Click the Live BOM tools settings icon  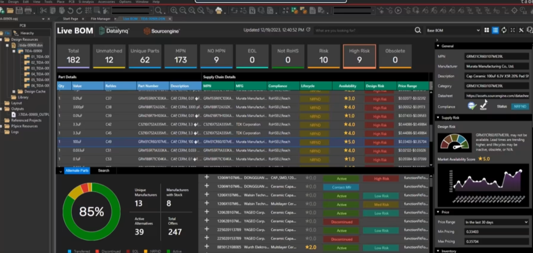[x=521, y=30]
